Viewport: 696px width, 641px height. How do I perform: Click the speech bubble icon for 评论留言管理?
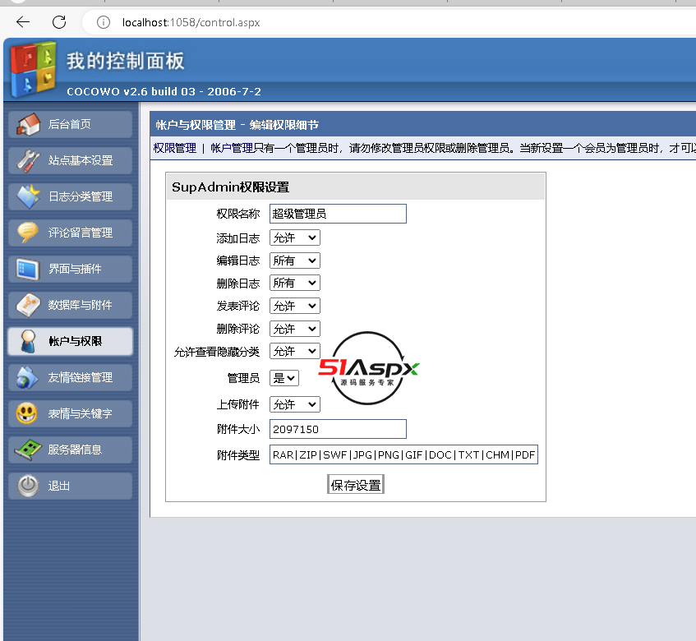pyautogui.click(x=28, y=233)
